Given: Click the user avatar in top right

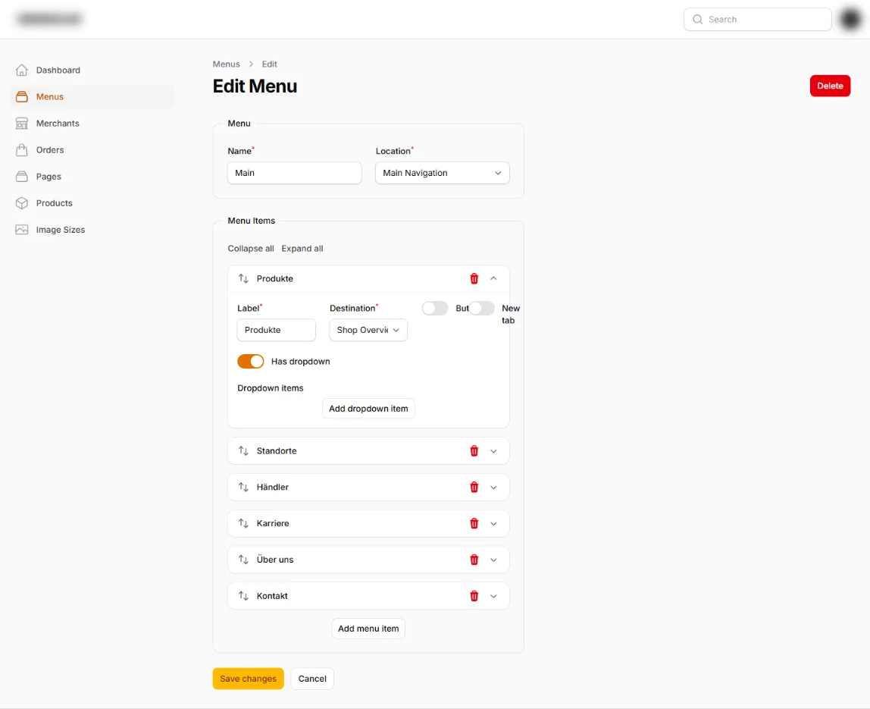Looking at the screenshot, I should (x=850, y=20).
